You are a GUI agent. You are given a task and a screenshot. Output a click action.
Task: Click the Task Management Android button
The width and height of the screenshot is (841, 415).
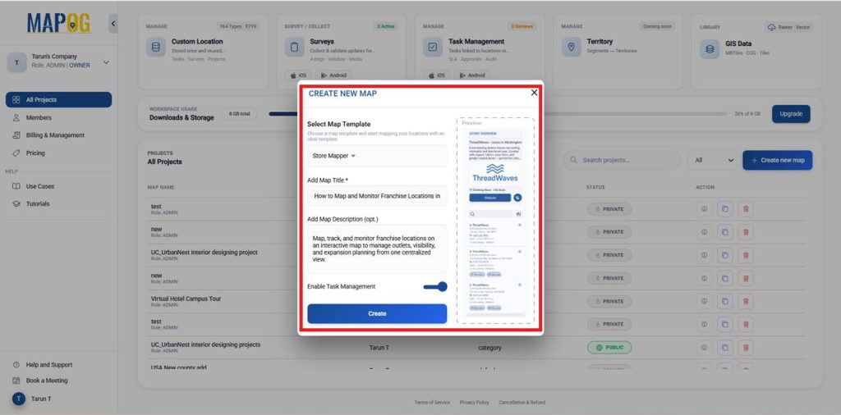[x=472, y=75]
